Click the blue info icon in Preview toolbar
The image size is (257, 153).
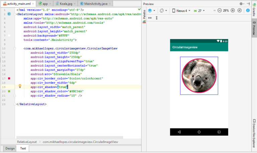[x=248, y=11]
